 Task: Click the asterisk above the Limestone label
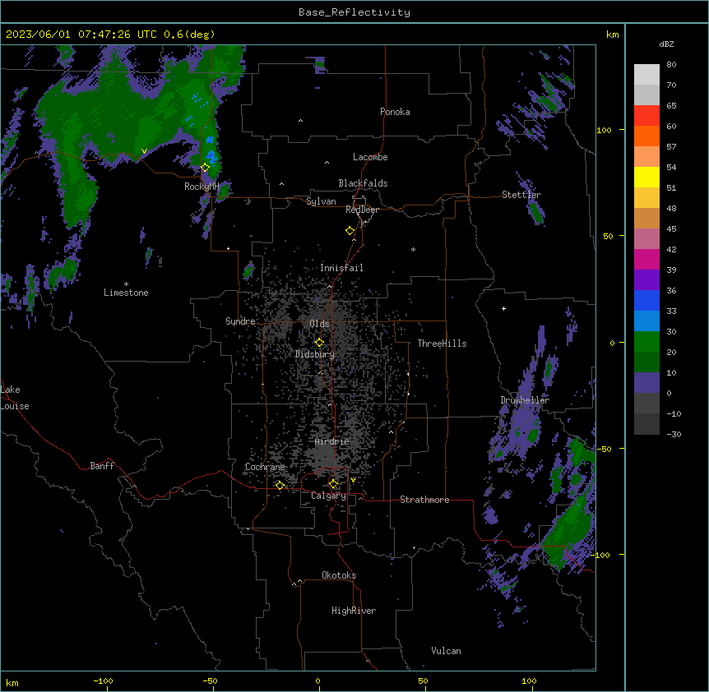[126, 284]
